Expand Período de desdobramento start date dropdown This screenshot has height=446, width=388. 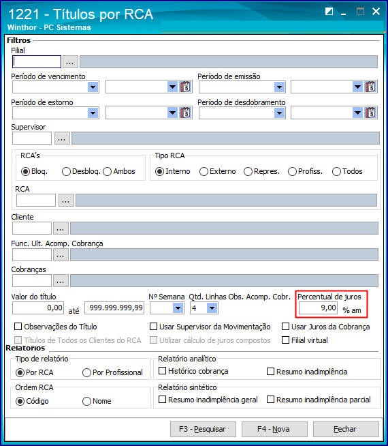tap(279, 113)
